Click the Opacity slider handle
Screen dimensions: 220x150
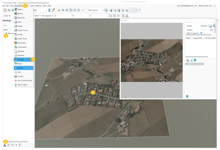[x=205, y=30]
